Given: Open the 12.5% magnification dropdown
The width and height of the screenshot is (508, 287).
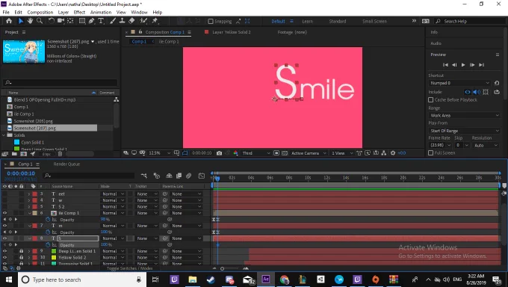Looking at the screenshot, I should (x=159, y=153).
